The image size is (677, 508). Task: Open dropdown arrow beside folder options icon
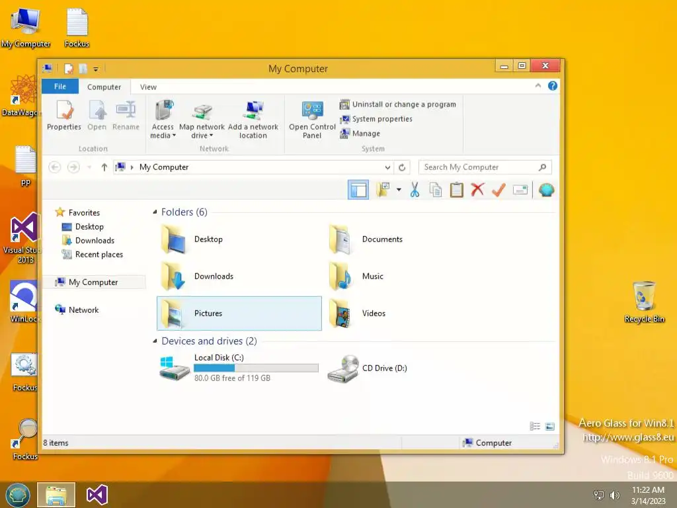[x=399, y=190]
